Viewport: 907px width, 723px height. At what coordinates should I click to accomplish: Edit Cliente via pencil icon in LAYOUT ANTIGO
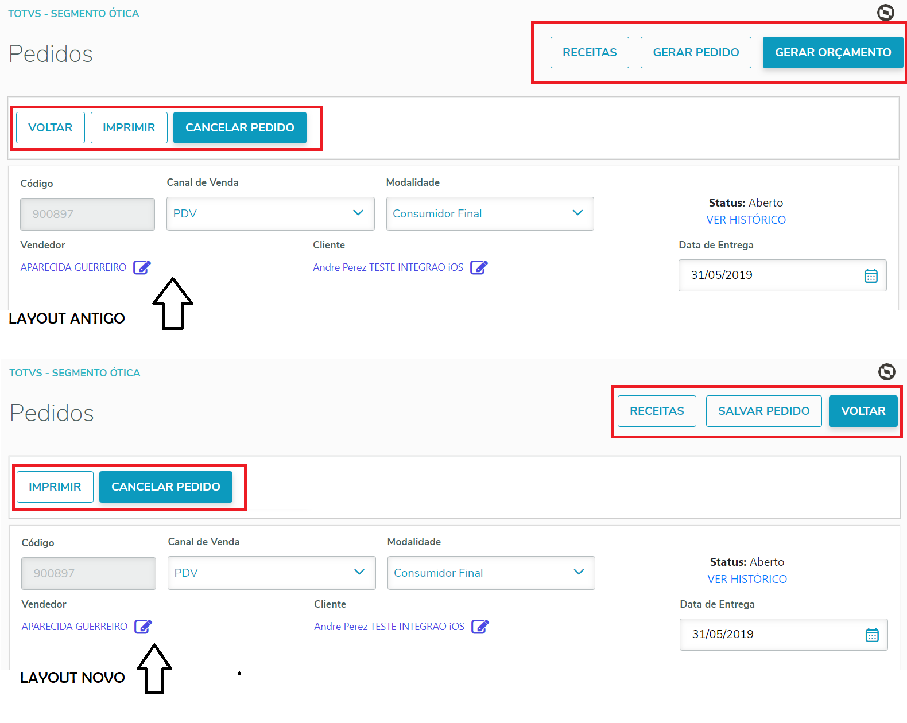coord(479,267)
